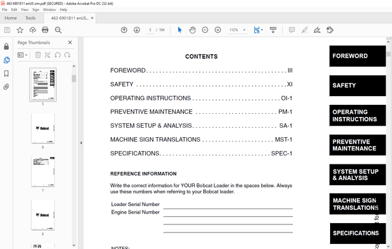392x249 pixels.
Task: Close the 463 6901811 document tab
Action: coord(92,18)
